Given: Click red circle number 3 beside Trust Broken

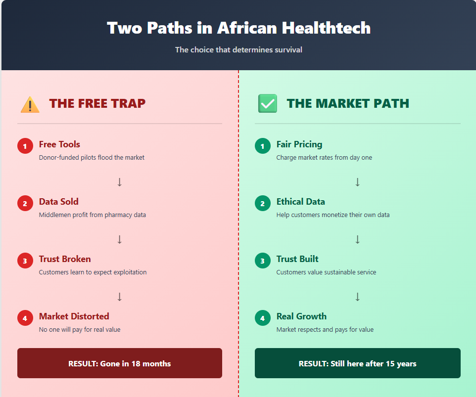Looking at the screenshot, I should 25,261.
